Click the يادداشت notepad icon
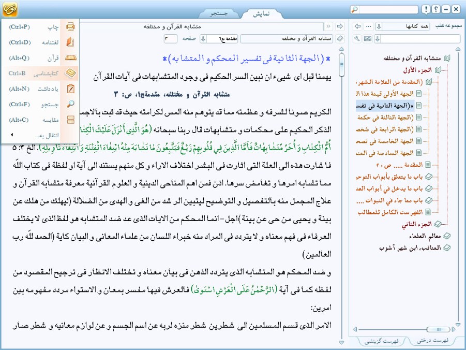The image size is (466, 350). (70, 89)
